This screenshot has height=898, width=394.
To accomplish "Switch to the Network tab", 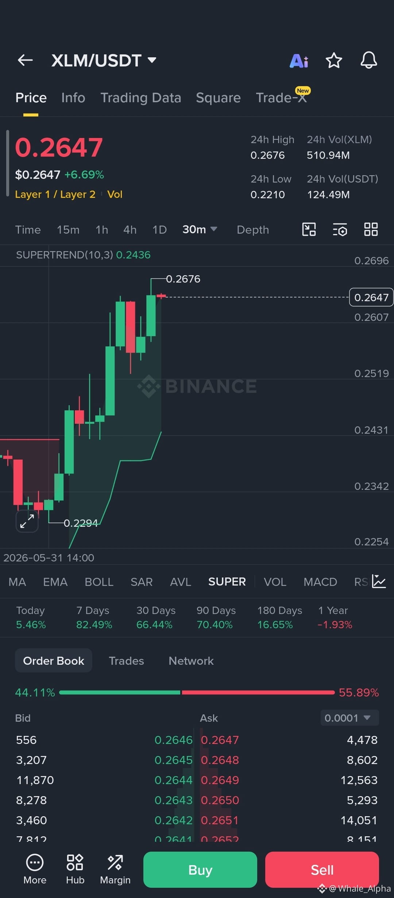I will tap(191, 661).
